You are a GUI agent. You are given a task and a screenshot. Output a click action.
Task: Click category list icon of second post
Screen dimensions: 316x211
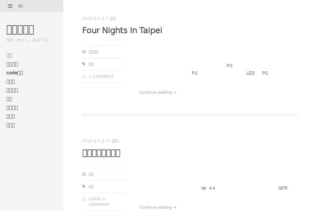pyautogui.click(x=84, y=174)
